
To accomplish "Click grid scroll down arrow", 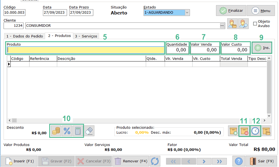I will [269, 116].
